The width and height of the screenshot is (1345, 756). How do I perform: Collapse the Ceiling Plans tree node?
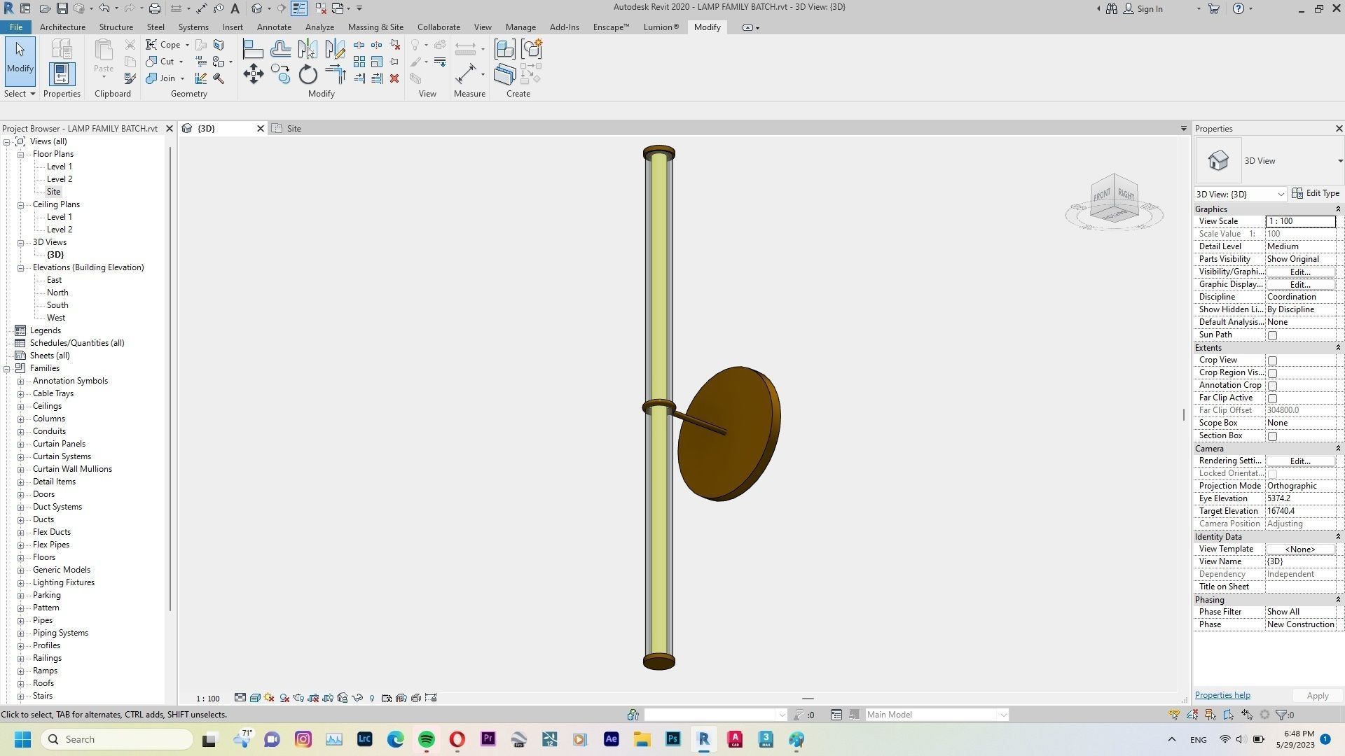click(x=21, y=204)
